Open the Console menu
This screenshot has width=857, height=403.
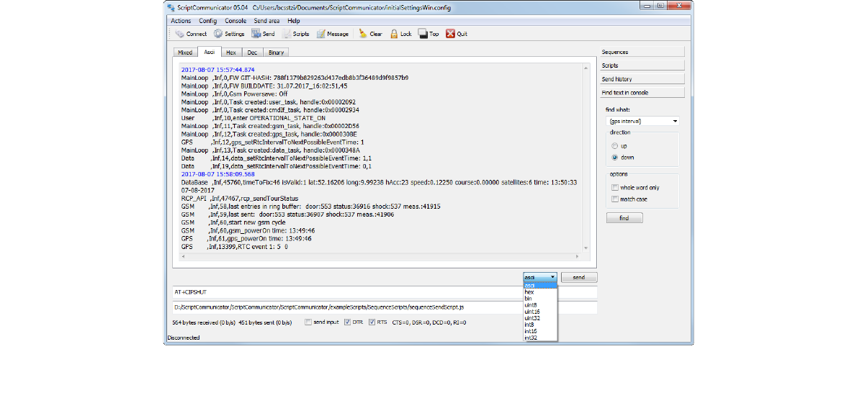235,21
